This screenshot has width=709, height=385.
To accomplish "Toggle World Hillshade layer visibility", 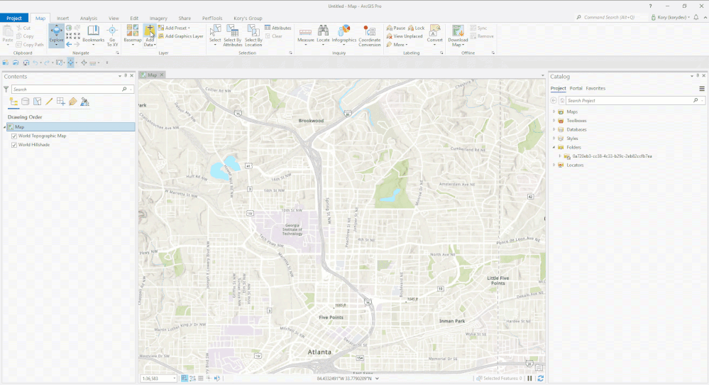I will click(14, 145).
